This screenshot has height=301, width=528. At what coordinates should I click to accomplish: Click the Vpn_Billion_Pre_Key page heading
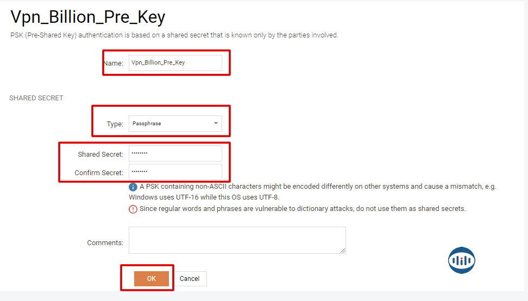(88, 17)
